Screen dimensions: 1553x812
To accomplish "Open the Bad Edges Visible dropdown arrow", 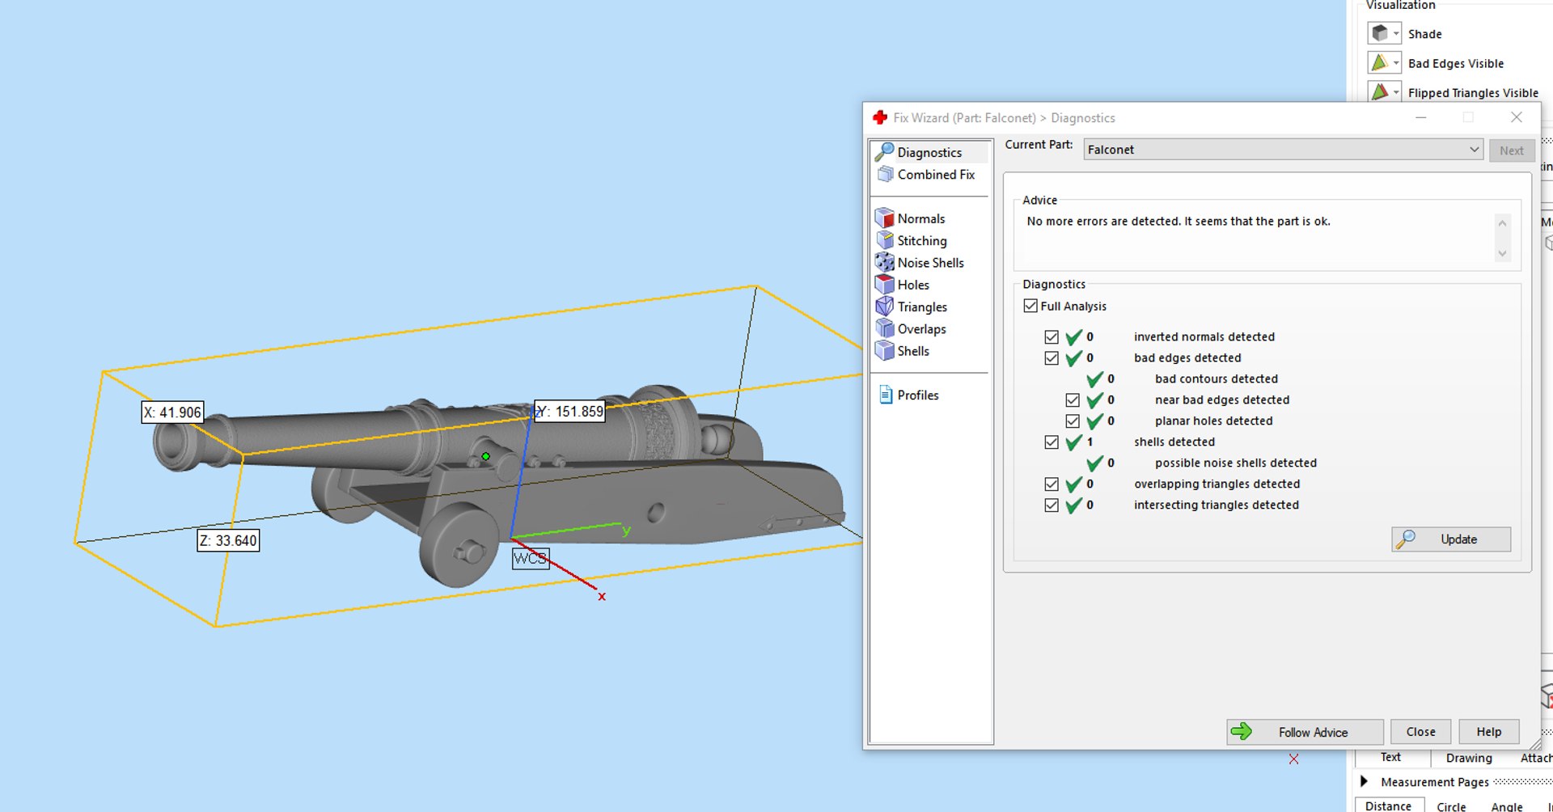I will [1396, 63].
